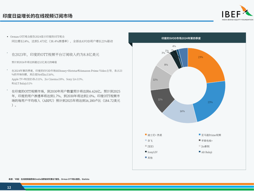Click the line starting Apple TV+和ZEE5各占11%
Screen dimensions: 254x191
point(47,79)
